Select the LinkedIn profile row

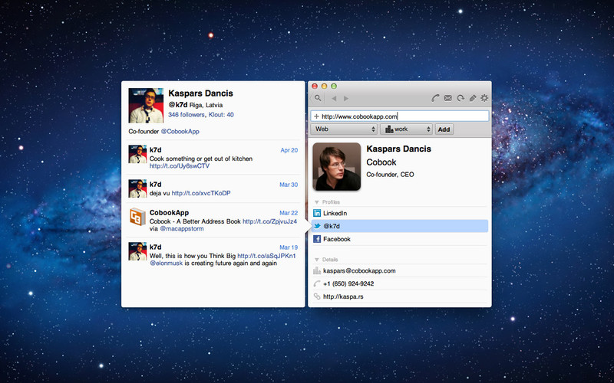tap(399, 212)
